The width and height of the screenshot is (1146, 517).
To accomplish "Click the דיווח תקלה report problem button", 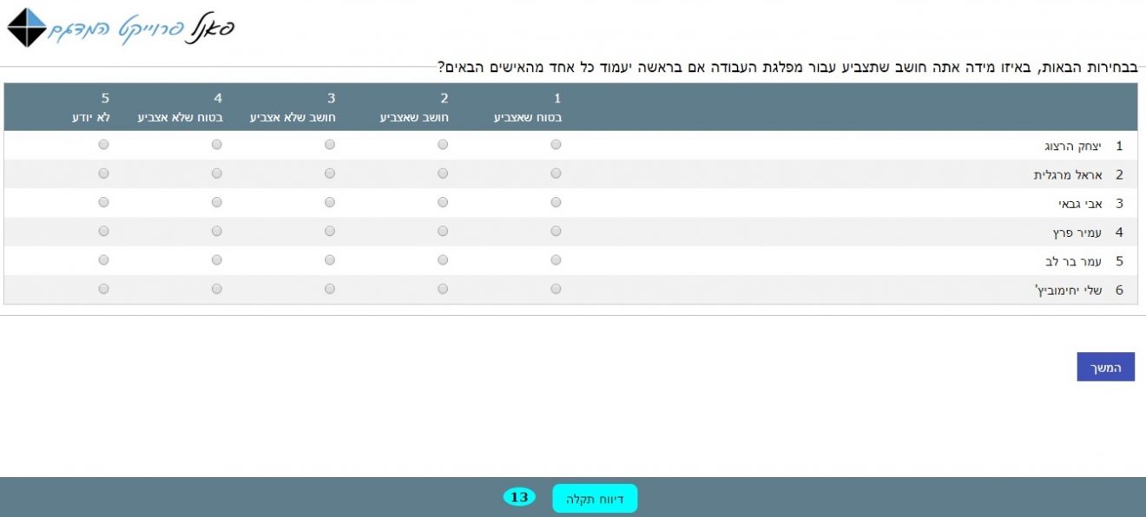I will (595, 499).
